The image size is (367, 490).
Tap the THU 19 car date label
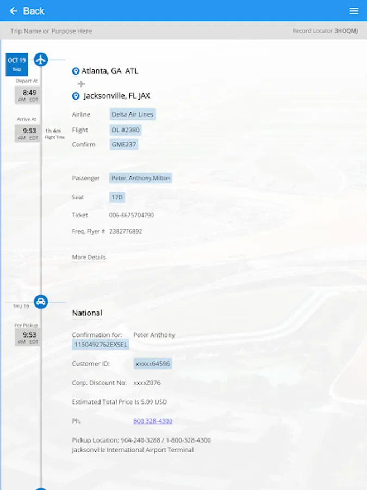[21, 306]
